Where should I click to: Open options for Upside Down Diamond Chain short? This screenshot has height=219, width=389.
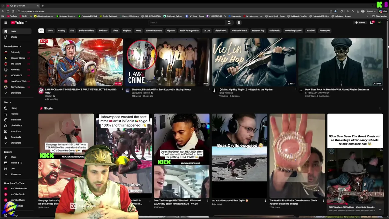click(x=323, y=201)
